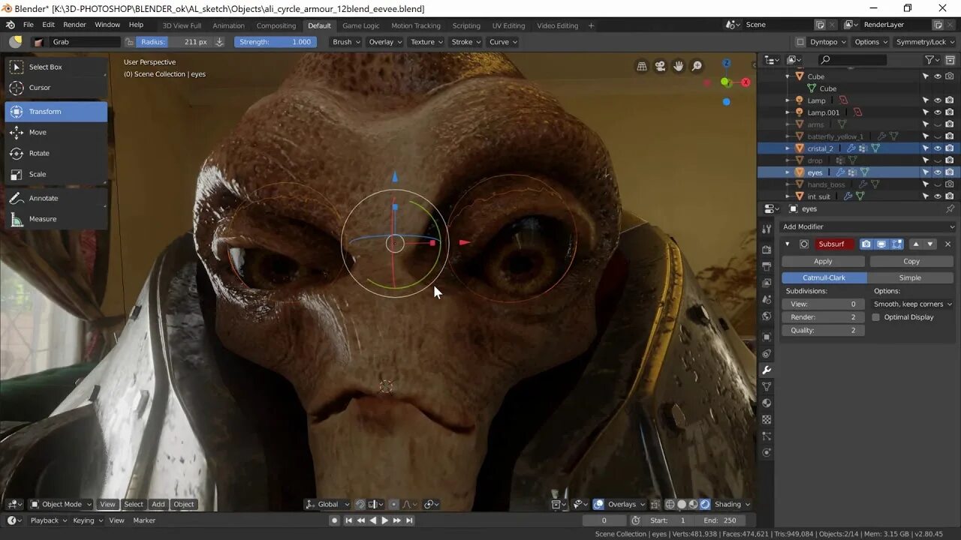Activate the Transform tool
This screenshot has width=961, height=540.
[x=56, y=112]
